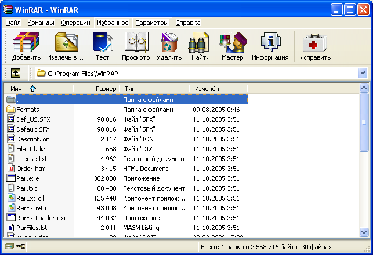Open the Избранное menu
Screen dimensions: 373x255
tap(113, 23)
